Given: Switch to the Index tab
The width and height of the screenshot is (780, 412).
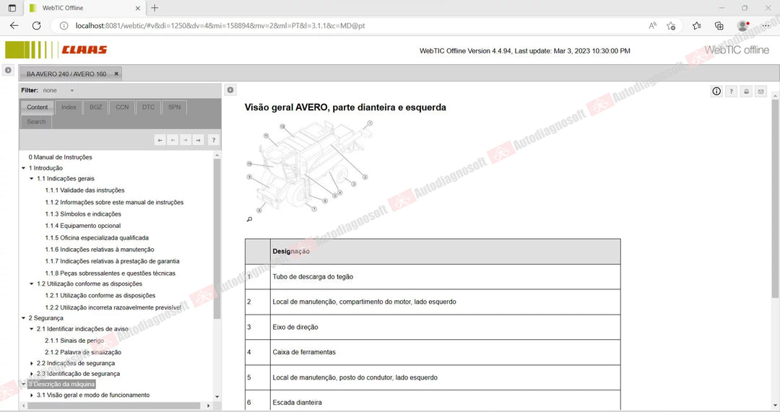Looking at the screenshot, I should (69, 107).
